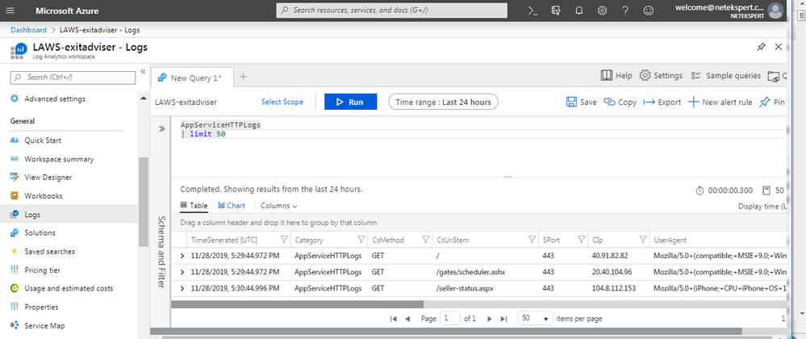Viewport: 806px width, 339px height.
Task: Add a new query tab
Action: click(x=244, y=77)
